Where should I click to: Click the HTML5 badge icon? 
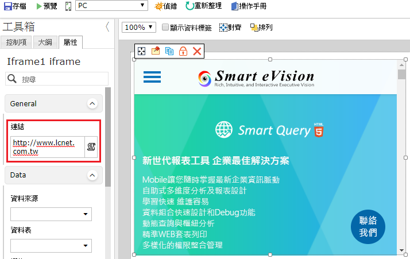coord(319,130)
